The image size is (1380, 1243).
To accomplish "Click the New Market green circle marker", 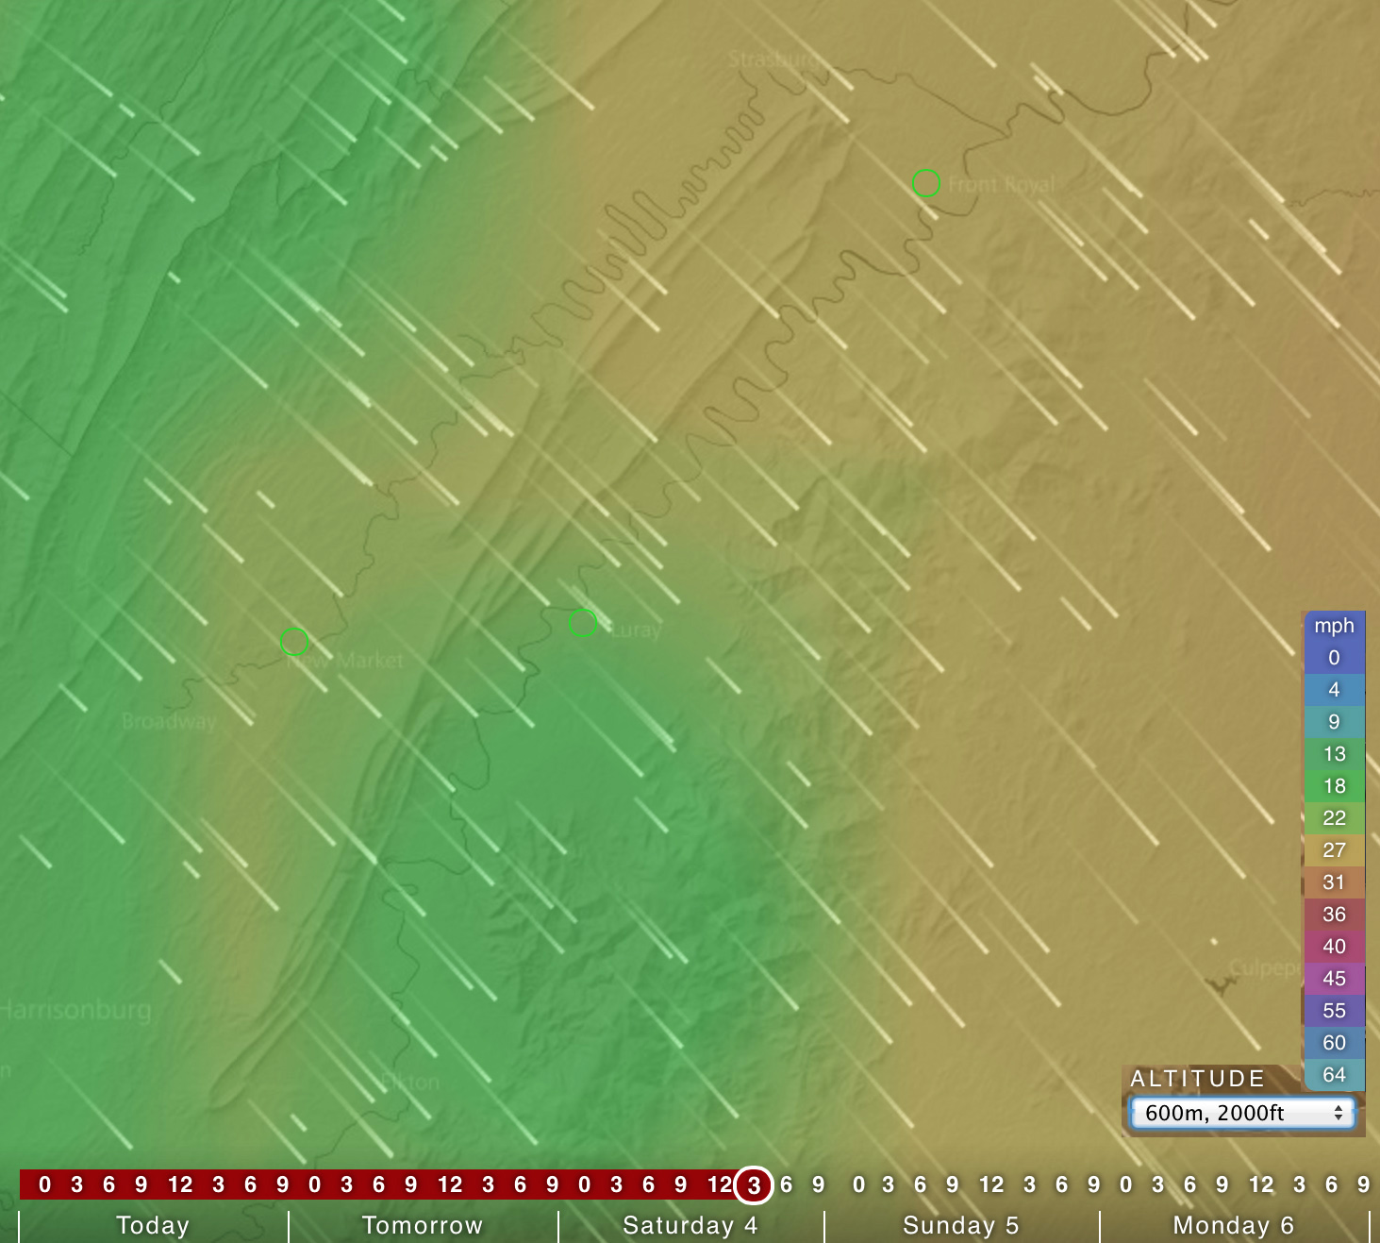I will coord(294,642).
